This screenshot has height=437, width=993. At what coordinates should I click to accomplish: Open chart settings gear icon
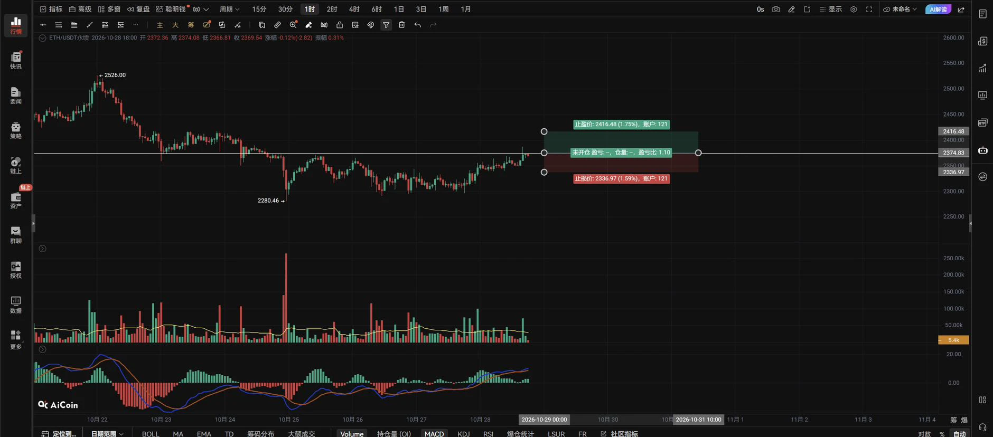(x=854, y=9)
